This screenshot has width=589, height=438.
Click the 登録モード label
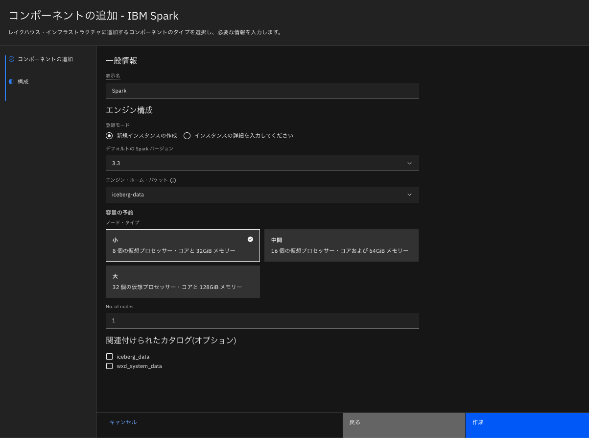(118, 125)
